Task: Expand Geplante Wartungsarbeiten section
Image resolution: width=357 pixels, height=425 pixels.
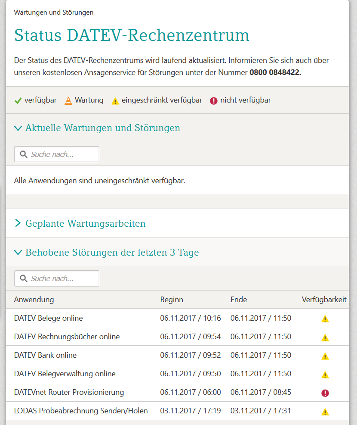Action: click(x=80, y=223)
